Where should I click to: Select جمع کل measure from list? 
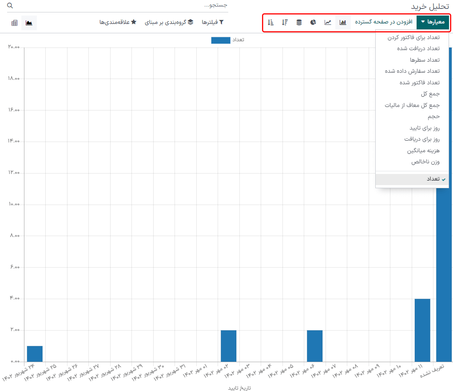click(430, 94)
